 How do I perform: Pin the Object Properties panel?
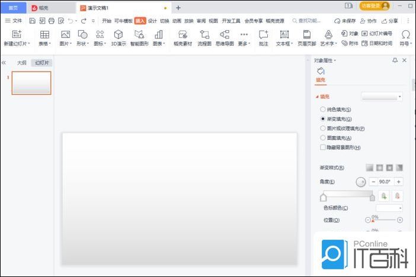(x=395, y=60)
